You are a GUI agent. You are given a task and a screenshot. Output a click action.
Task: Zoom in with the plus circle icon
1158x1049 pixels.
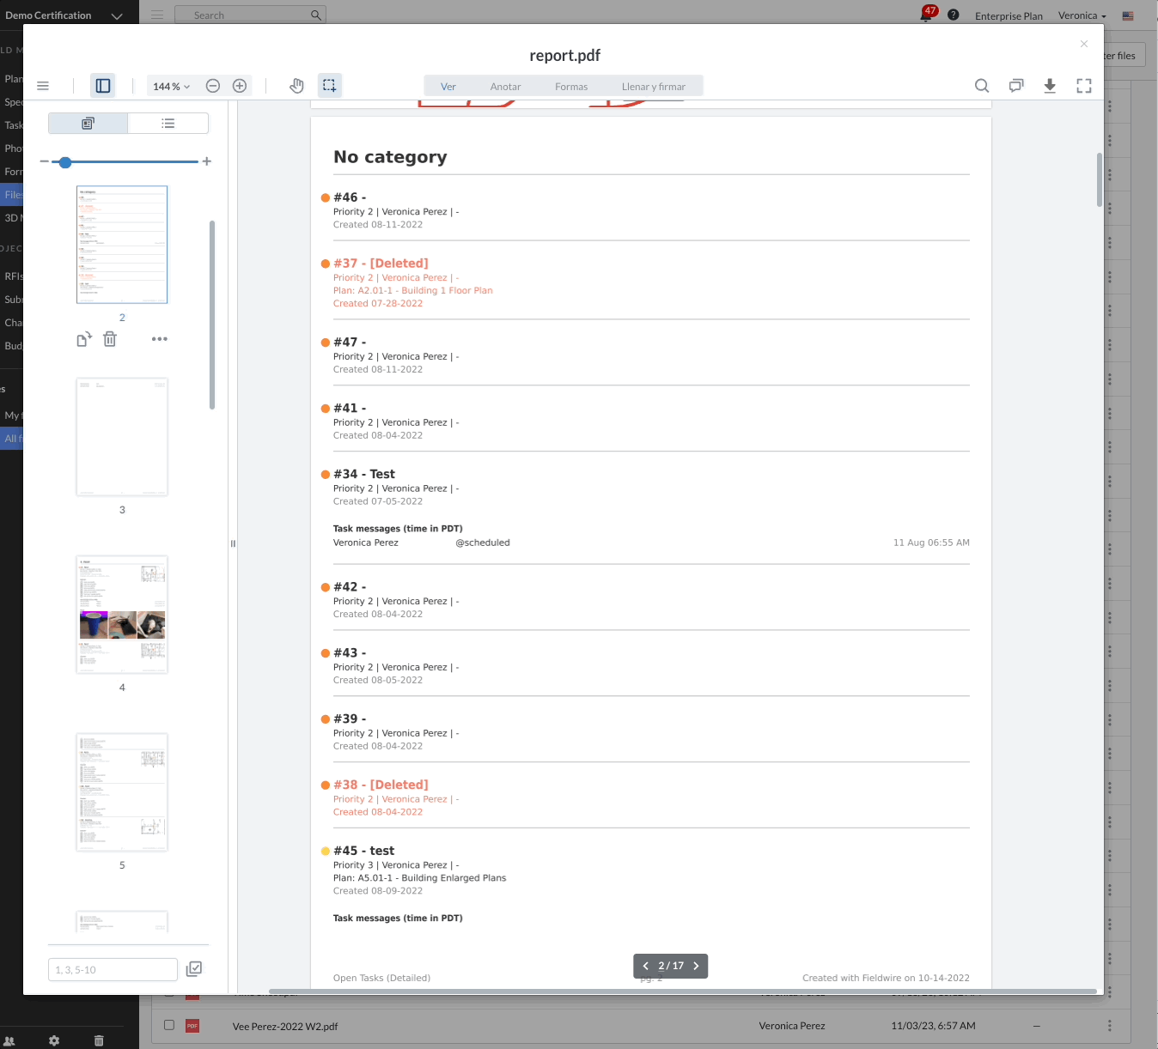click(x=240, y=86)
